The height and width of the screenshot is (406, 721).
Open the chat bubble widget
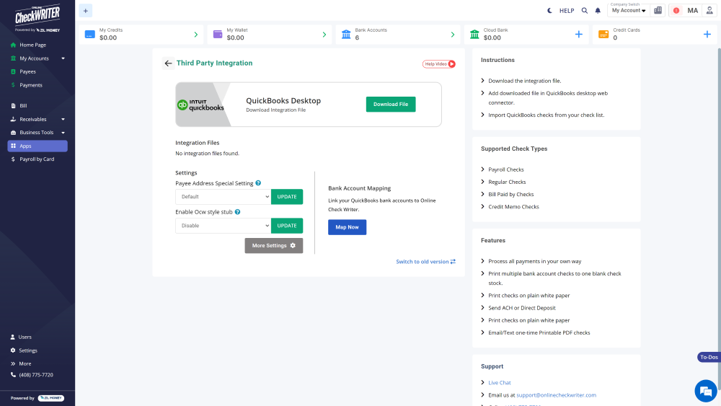(x=704, y=391)
